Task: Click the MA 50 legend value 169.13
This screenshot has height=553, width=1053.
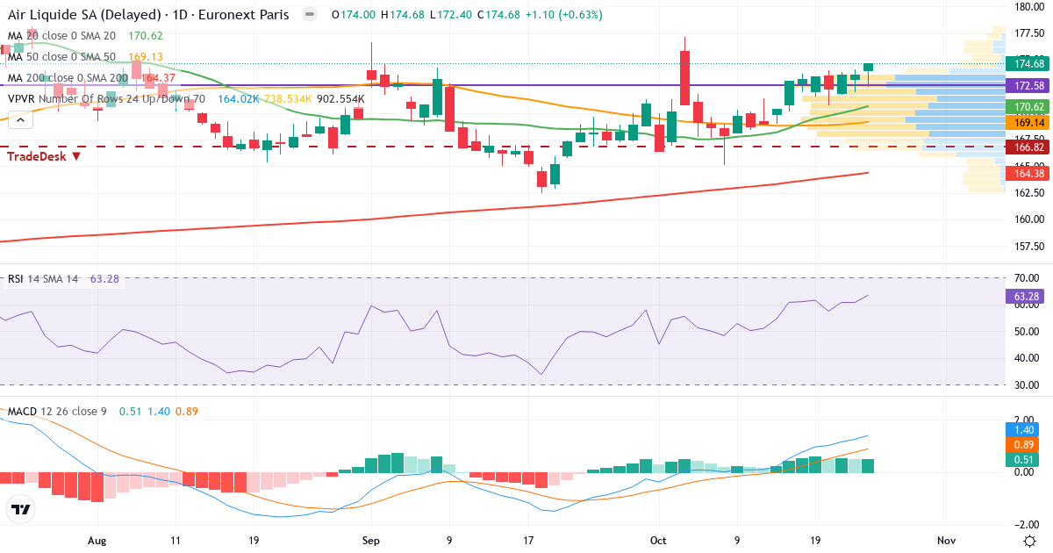Action: pos(146,57)
